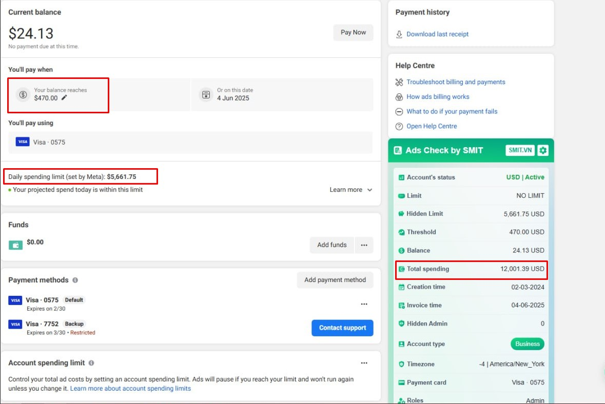Click the Payment methods info icon
This screenshot has height=404, width=605.
click(75, 280)
